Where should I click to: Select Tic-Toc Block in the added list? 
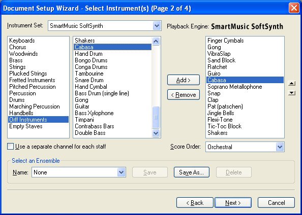coord(245,126)
